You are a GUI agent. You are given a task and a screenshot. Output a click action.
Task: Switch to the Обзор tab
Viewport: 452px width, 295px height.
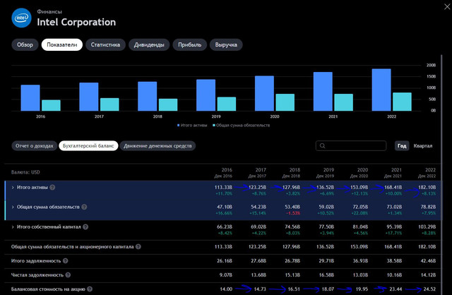pos(25,44)
